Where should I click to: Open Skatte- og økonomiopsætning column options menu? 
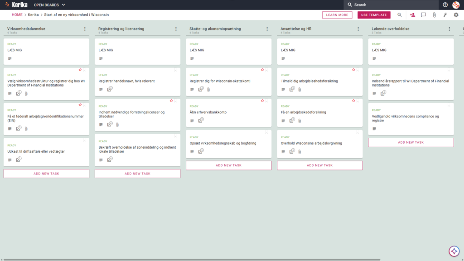click(x=267, y=29)
